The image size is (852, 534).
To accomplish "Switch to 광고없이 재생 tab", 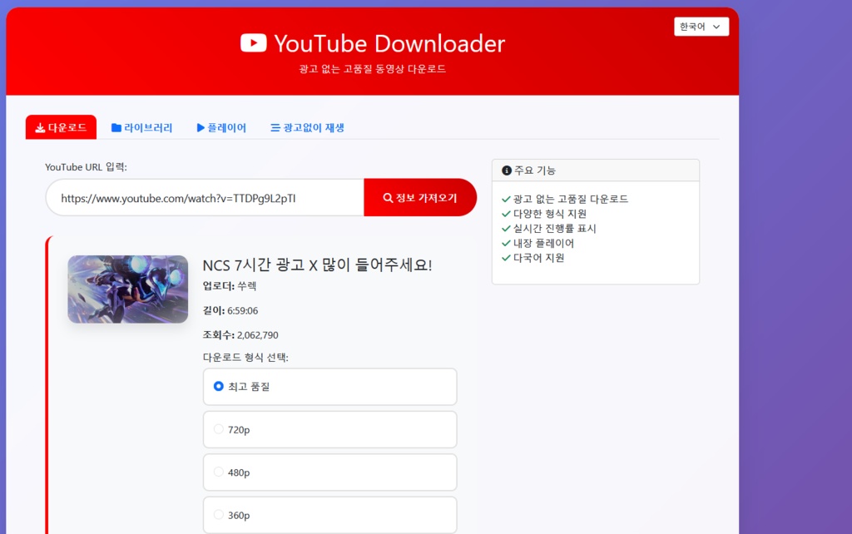I will tap(308, 127).
